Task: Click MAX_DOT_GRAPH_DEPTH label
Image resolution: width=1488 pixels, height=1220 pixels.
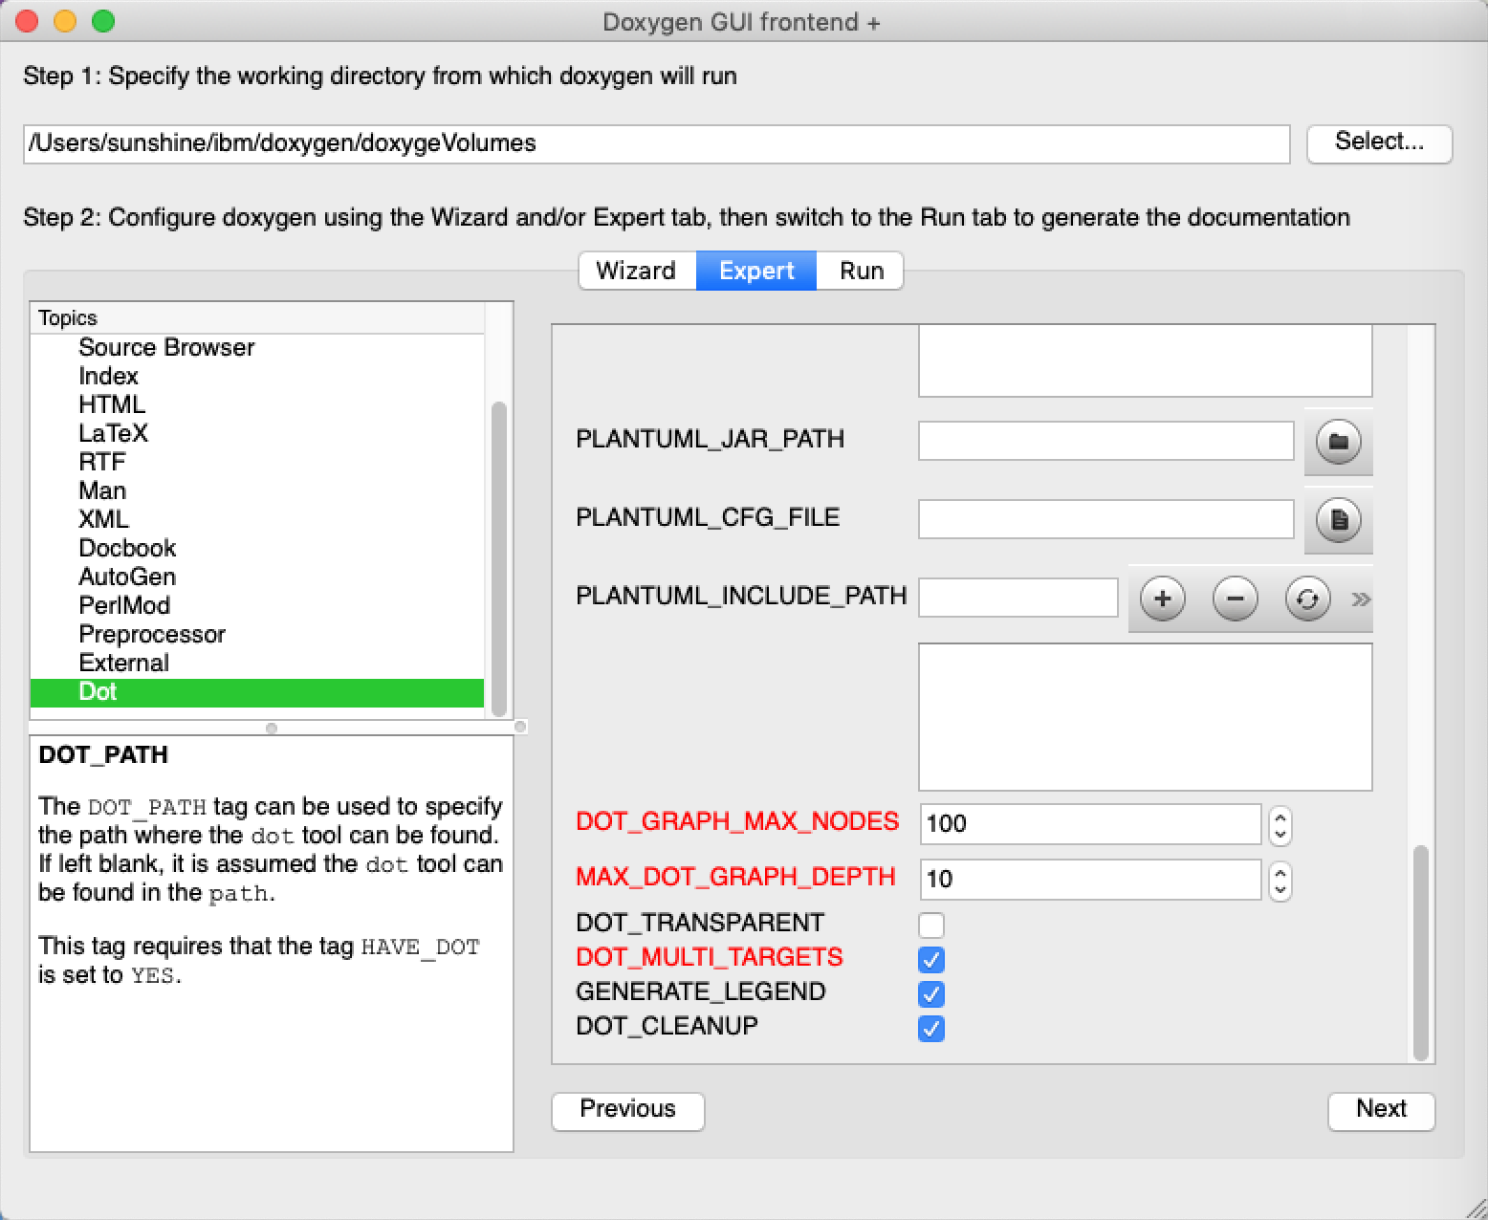Action: (x=735, y=877)
